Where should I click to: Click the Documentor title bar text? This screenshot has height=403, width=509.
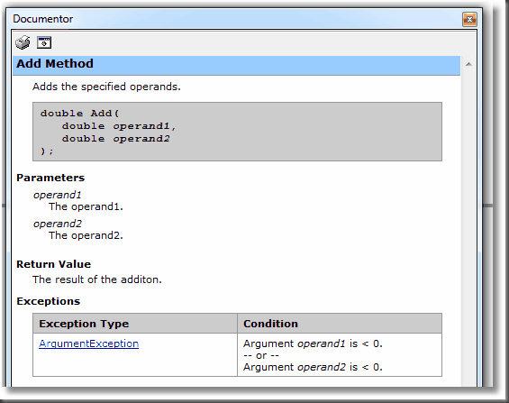click(x=43, y=19)
